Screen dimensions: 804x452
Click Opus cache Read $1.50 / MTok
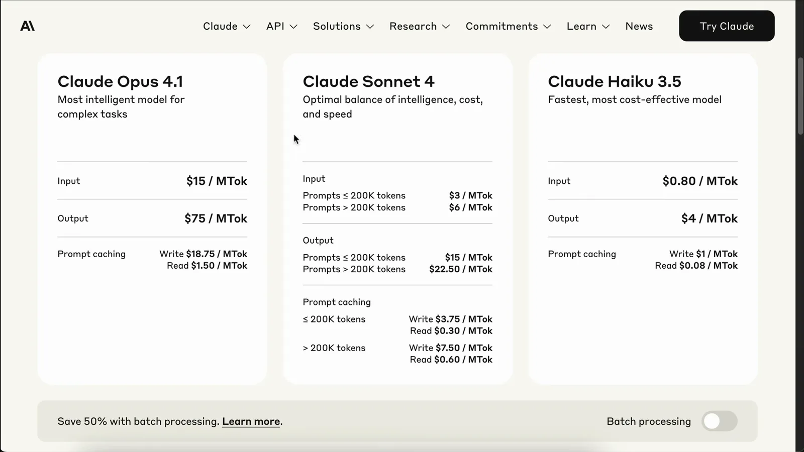[207, 266]
